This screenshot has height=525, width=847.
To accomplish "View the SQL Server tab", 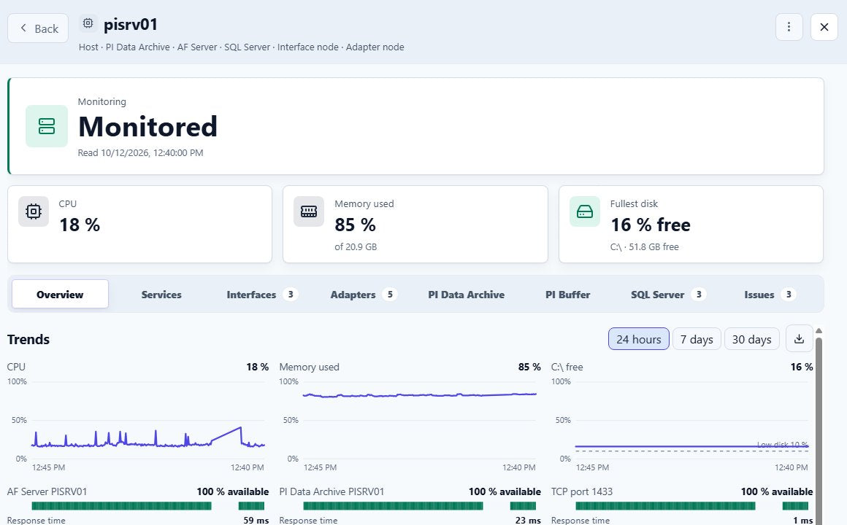I will [x=668, y=295].
